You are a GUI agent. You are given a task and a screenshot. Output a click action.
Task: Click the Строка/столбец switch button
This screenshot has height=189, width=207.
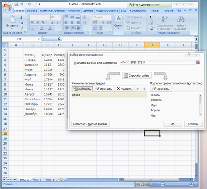[x=137, y=75]
